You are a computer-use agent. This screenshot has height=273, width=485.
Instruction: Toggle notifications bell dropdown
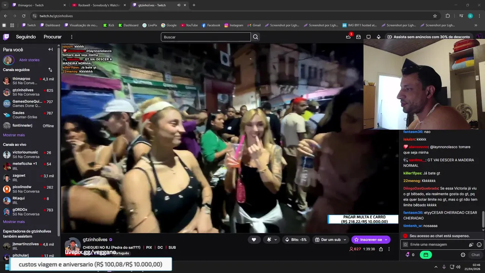coord(272,240)
